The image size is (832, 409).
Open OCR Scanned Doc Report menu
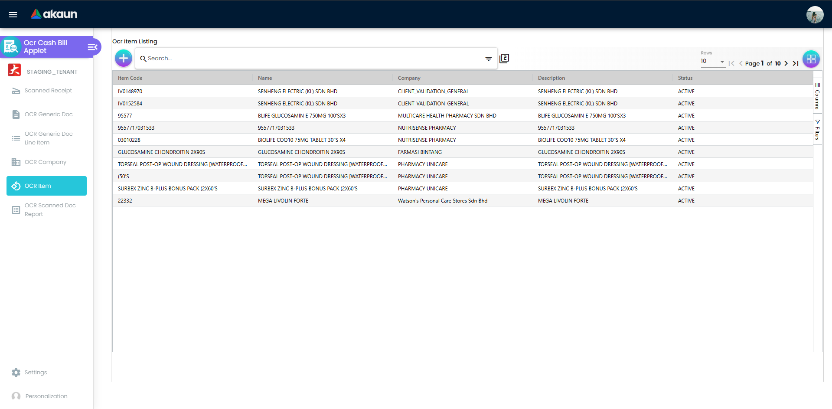pyautogui.click(x=47, y=210)
